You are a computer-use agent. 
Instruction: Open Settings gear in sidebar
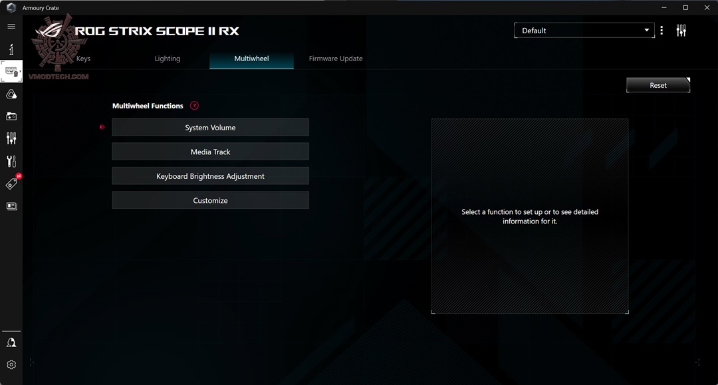tap(11, 365)
